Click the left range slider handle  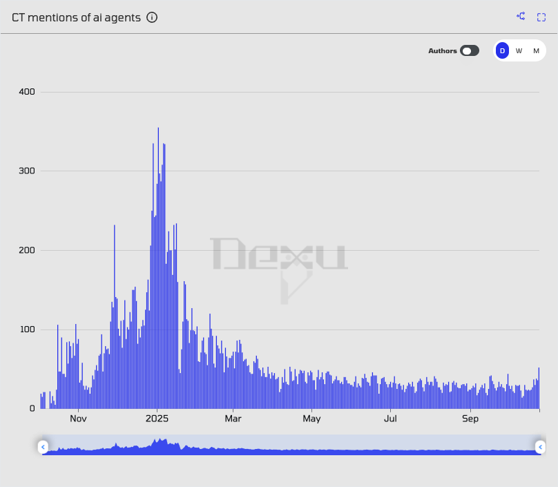point(43,447)
